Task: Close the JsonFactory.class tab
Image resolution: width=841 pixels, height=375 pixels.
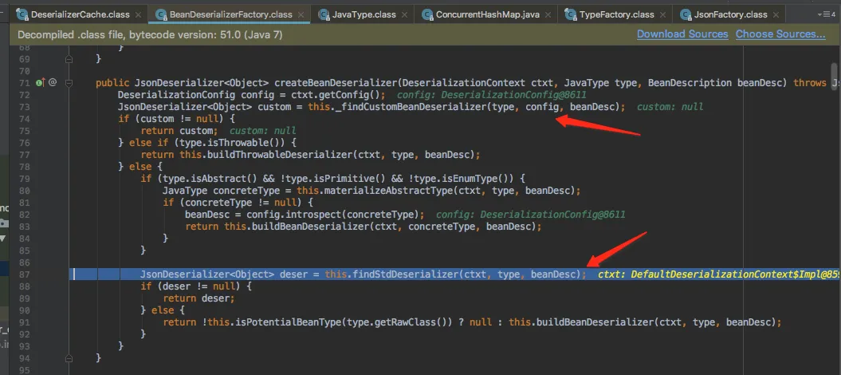Action: (779, 15)
